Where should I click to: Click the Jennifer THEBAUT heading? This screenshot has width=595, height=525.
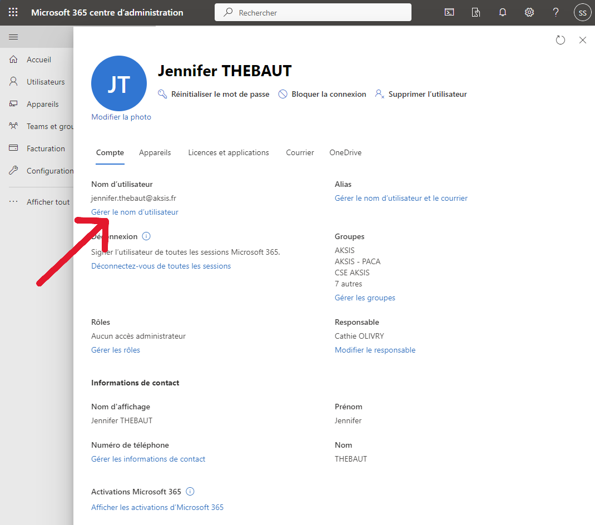(x=225, y=71)
